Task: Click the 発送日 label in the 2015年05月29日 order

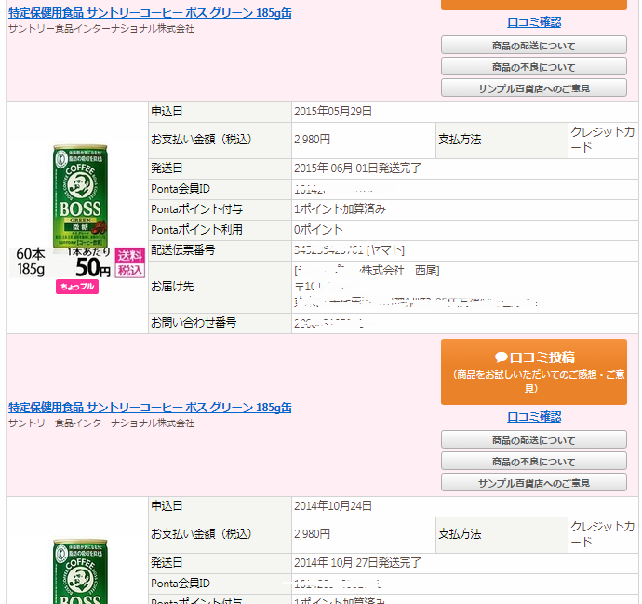Action: 167,168
